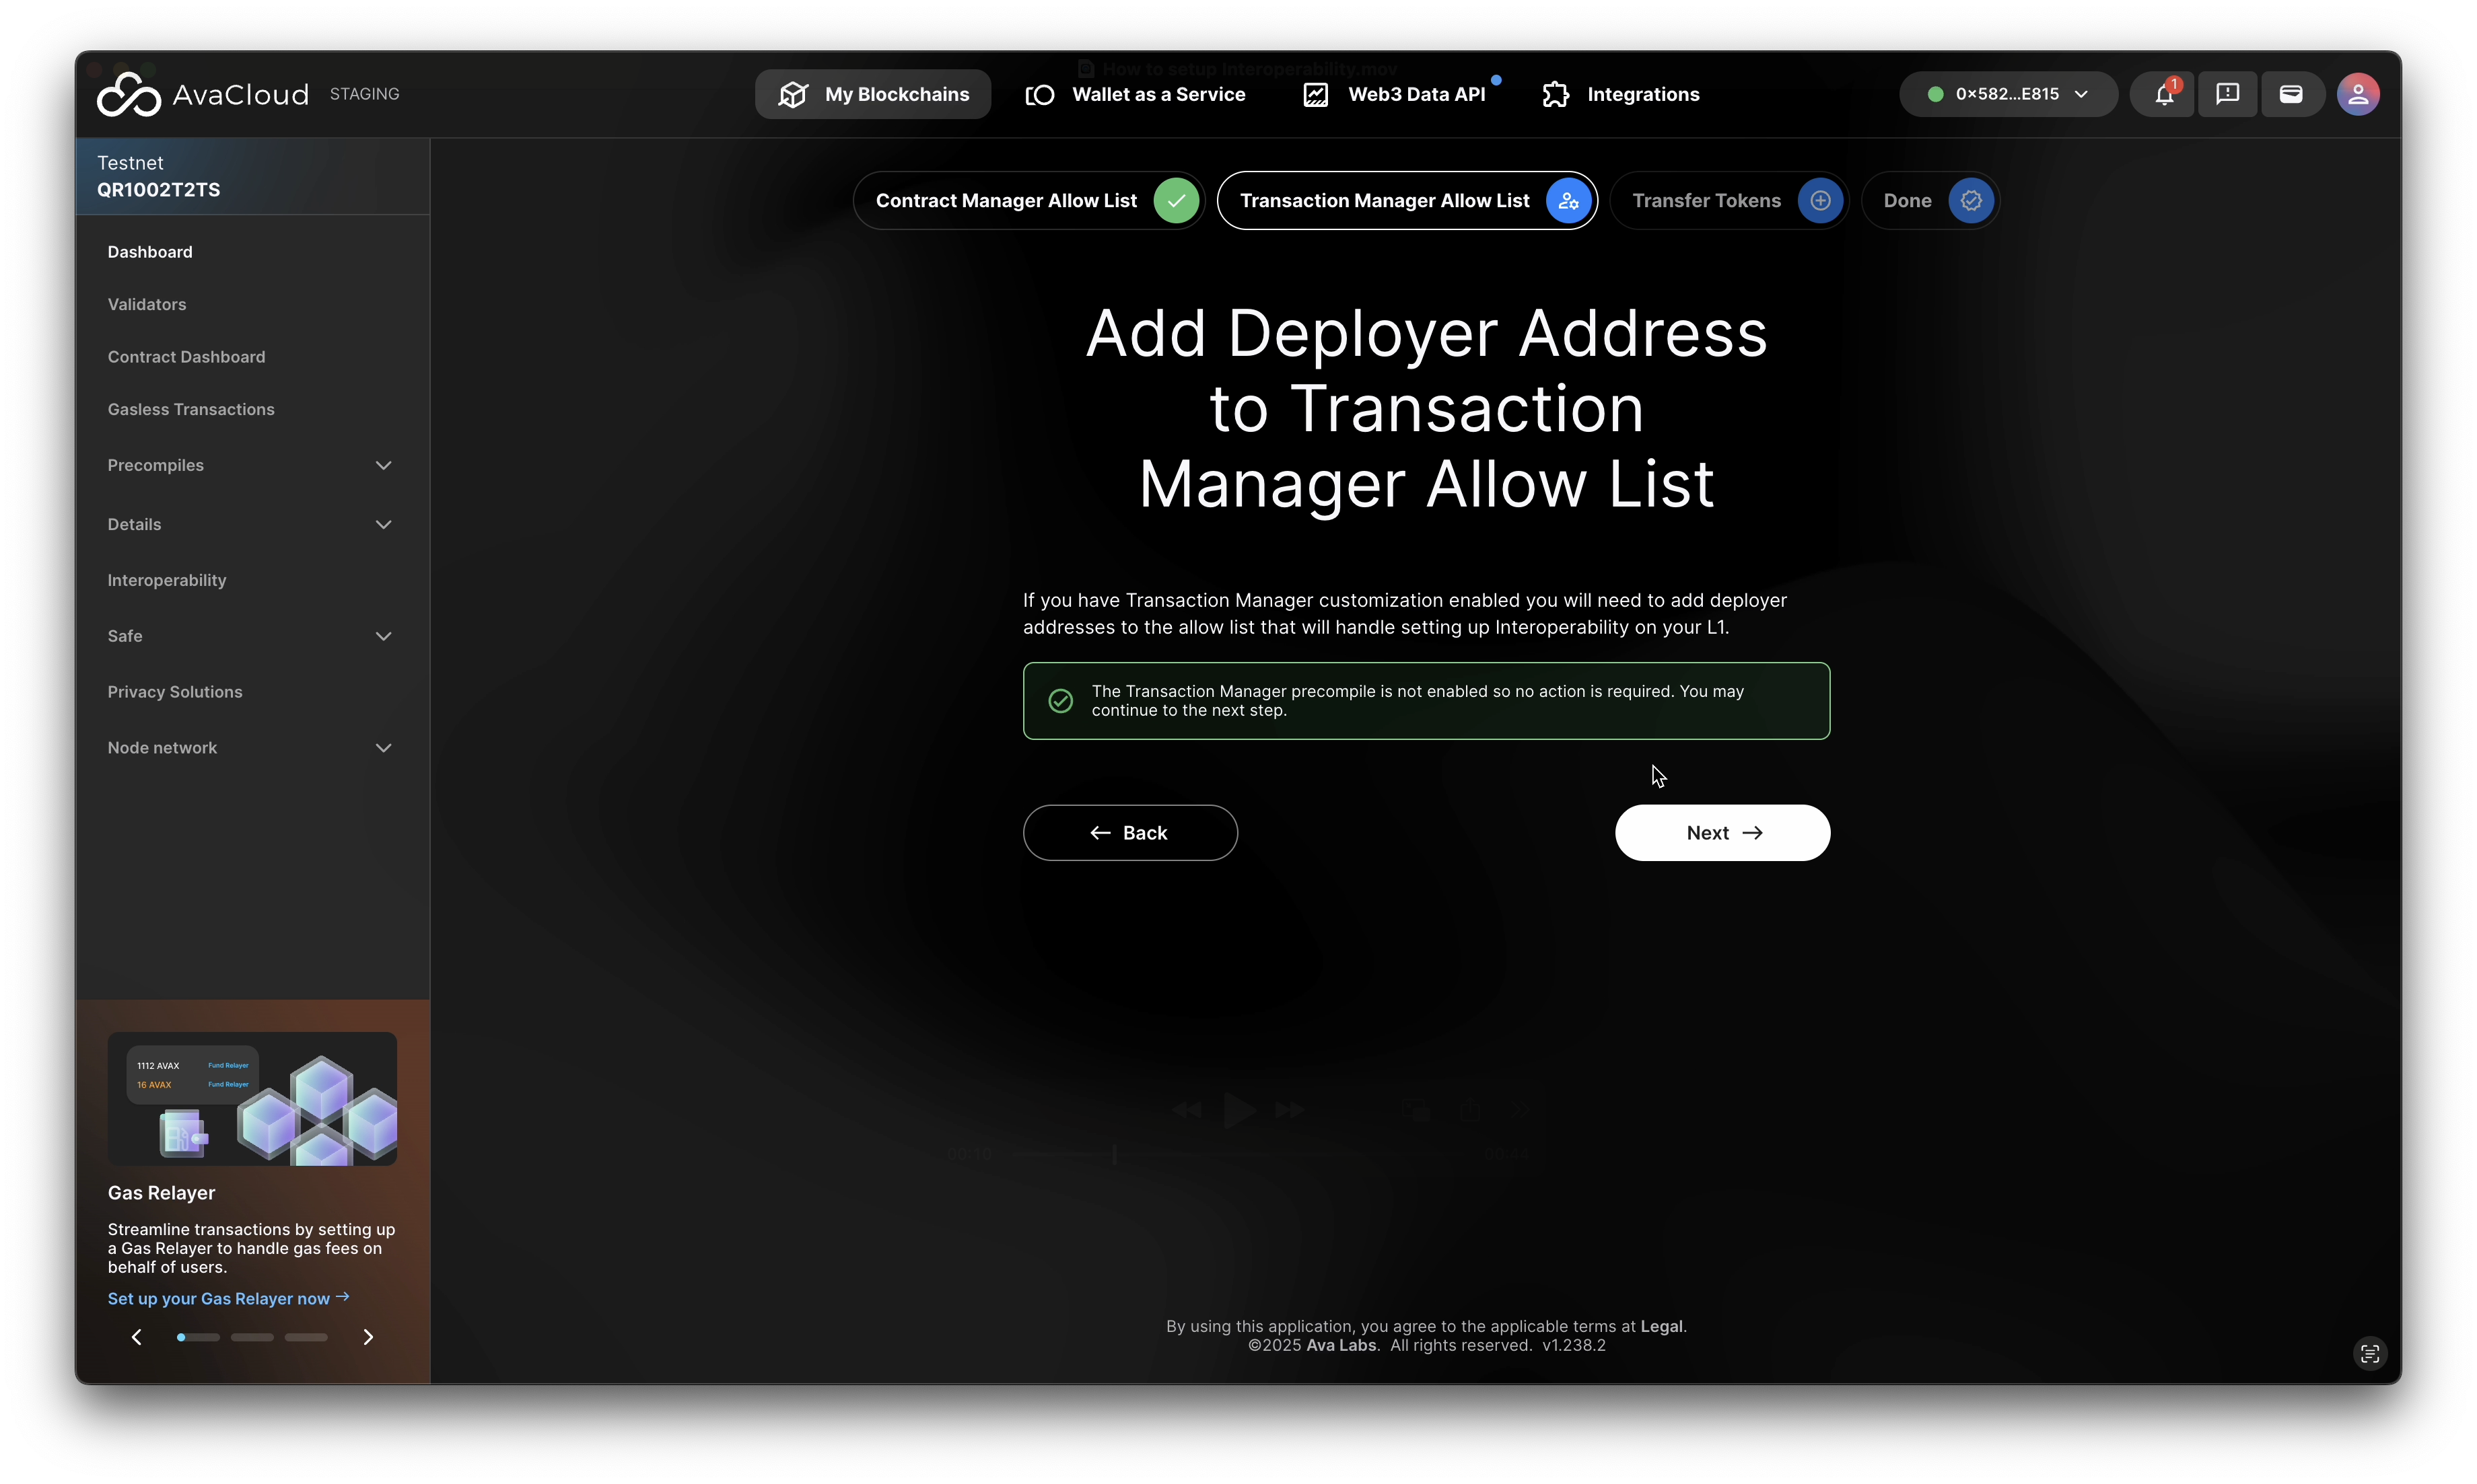Expand the Node network section
This screenshot has width=2477, height=1484.
click(x=383, y=748)
